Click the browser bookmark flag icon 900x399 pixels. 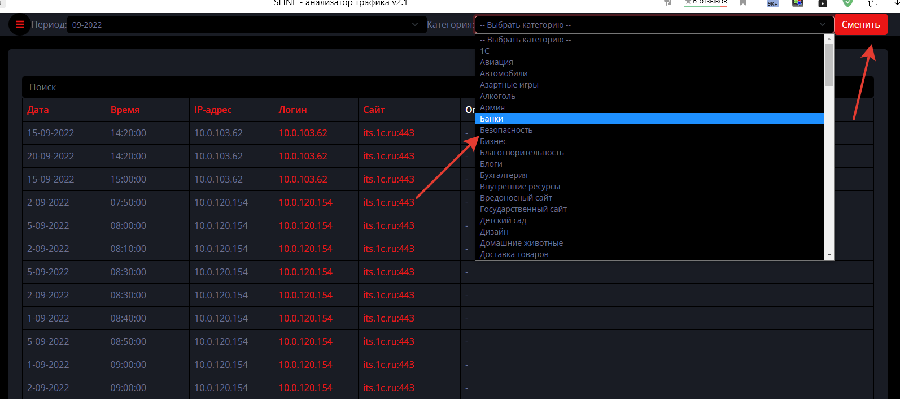point(743,3)
